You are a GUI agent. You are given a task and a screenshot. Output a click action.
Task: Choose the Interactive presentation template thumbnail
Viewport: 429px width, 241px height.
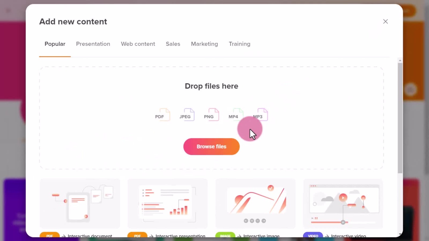[167, 204]
